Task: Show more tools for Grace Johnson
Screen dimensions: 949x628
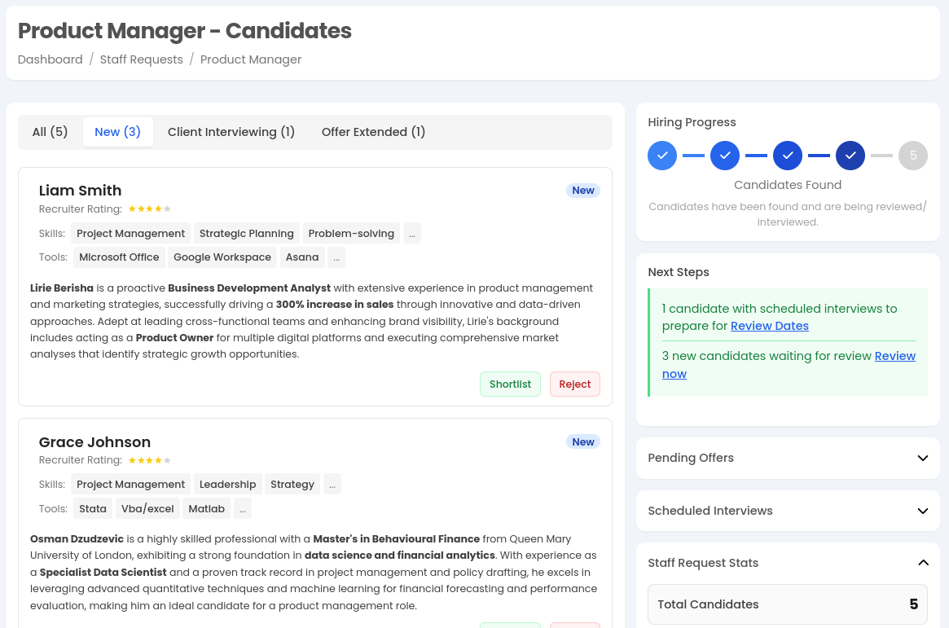Action: (x=243, y=509)
